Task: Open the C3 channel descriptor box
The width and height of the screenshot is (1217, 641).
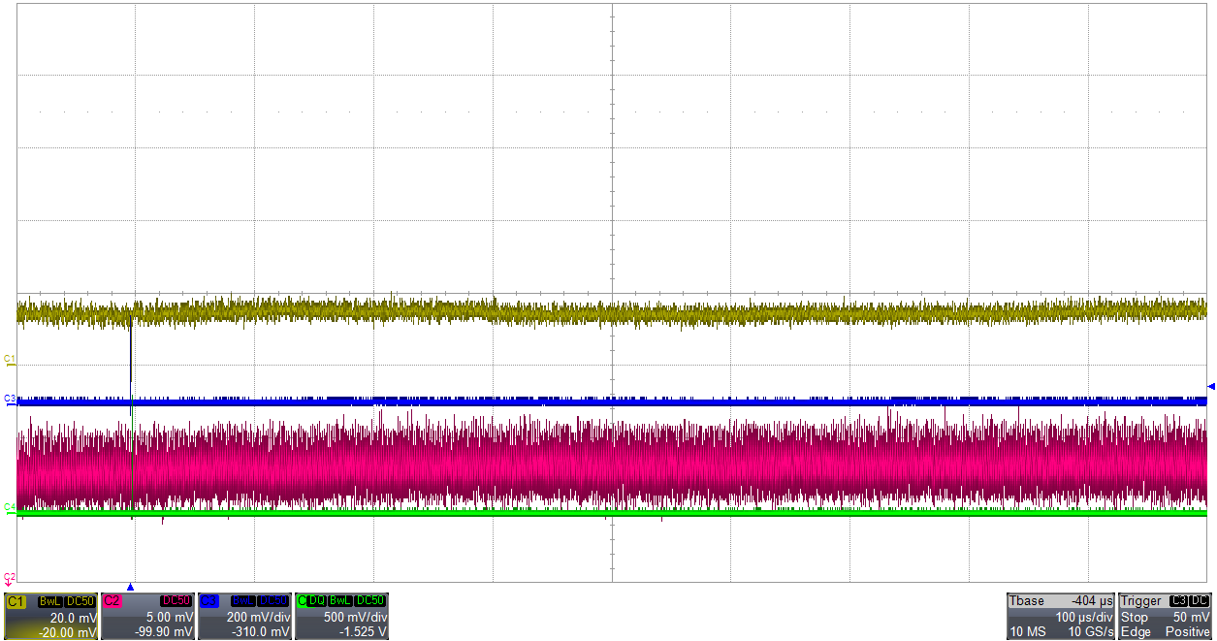Action: pos(245,616)
